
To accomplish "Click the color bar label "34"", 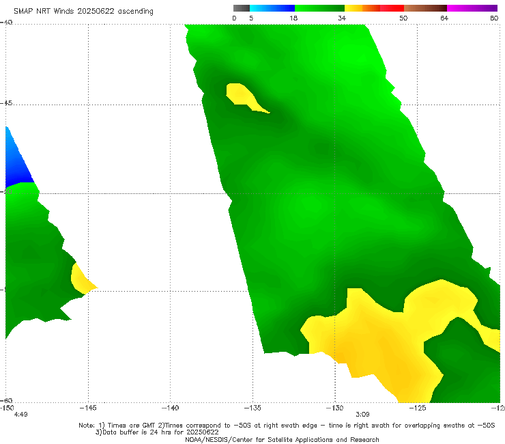I will pyautogui.click(x=342, y=18).
